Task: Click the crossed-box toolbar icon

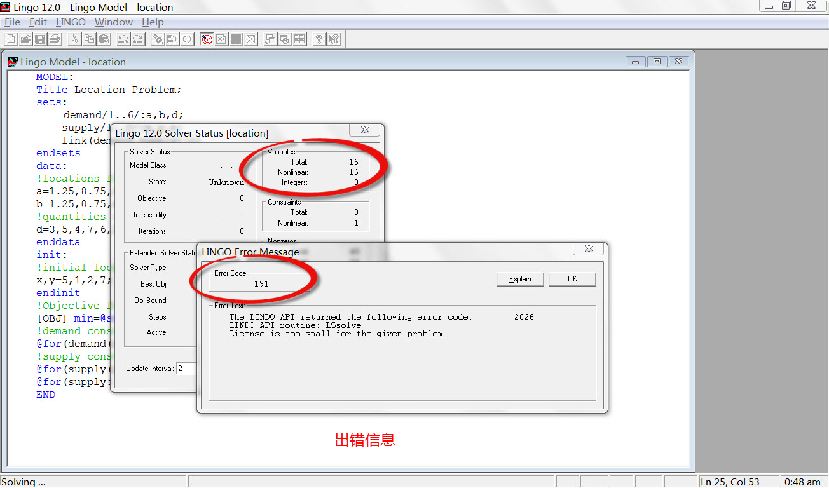Action: [x=251, y=39]
